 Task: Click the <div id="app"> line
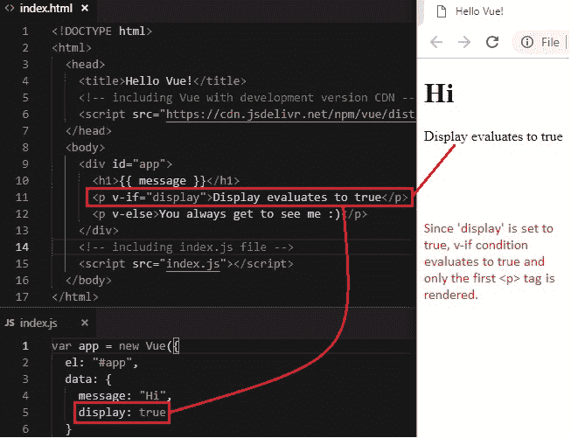[125, 164]
